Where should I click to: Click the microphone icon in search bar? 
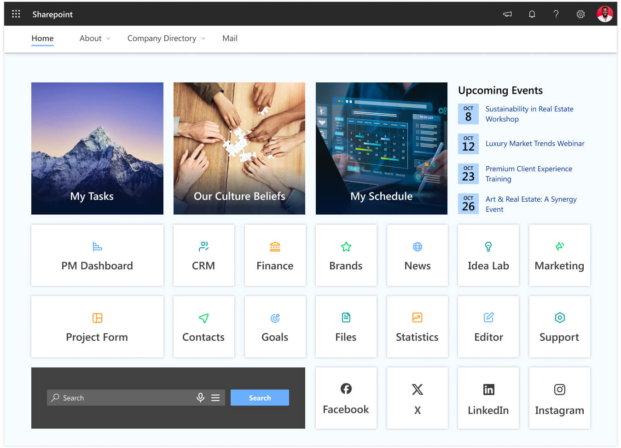(200, 398)
